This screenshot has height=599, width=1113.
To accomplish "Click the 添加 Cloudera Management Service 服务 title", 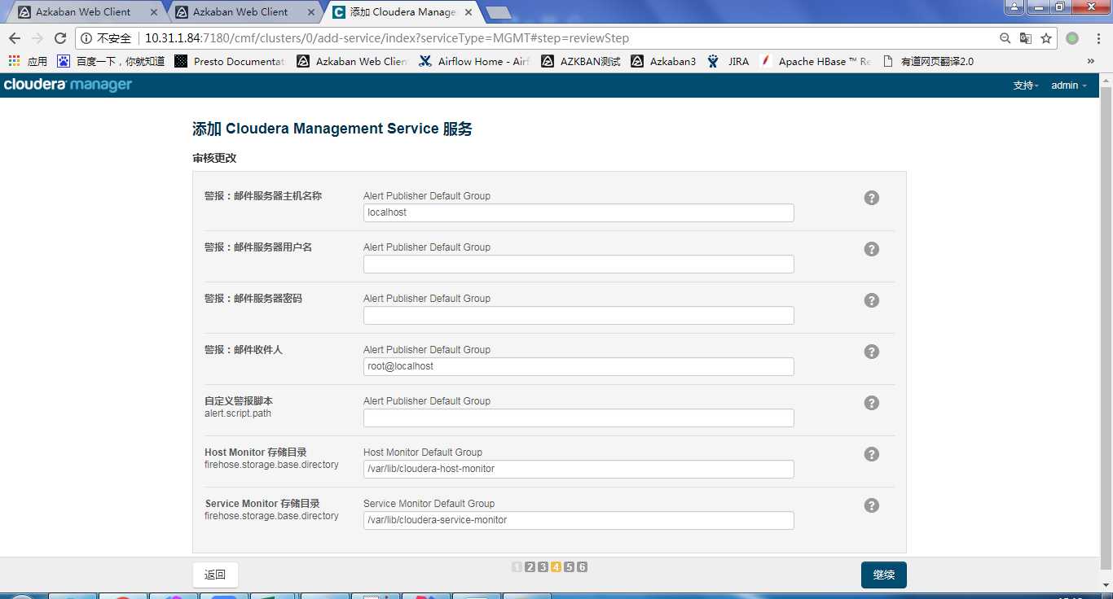I will tap(332, 129).
